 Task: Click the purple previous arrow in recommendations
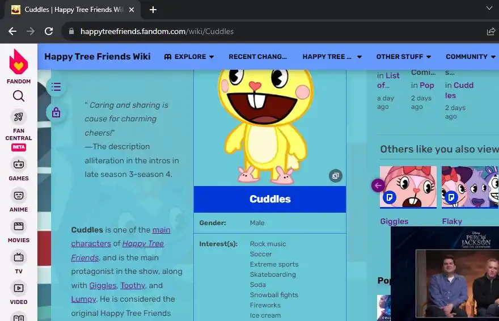tap(378, 185)
